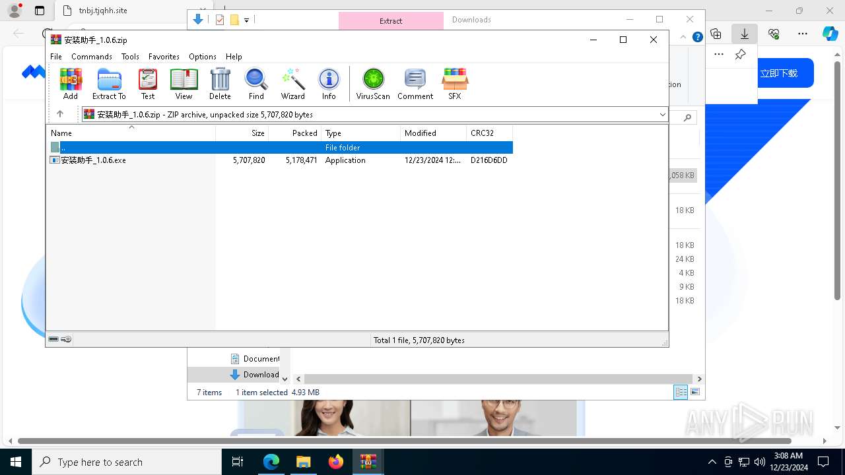Open the Tools menu
This screenshot has width=845, height=475.
[130, 57]
